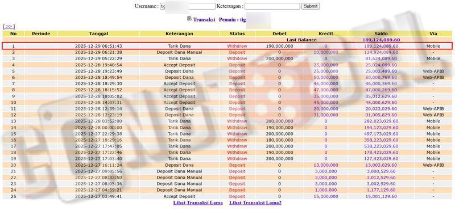Viewport: 455px width, 215px height.
Task: Select date 2025-12-29 06:21:38
Action: click(98, 52)
